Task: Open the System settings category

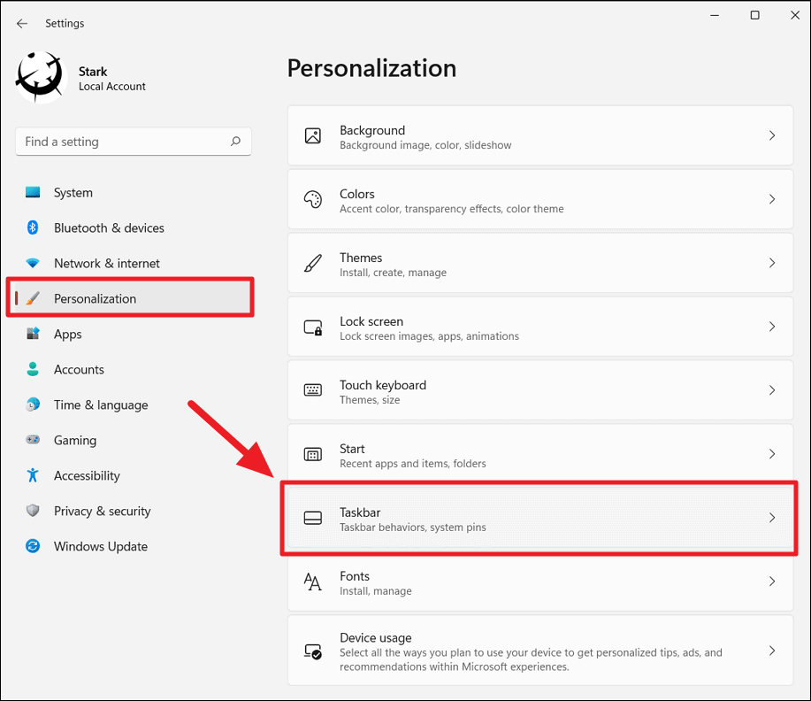Action: coord(73,193)
